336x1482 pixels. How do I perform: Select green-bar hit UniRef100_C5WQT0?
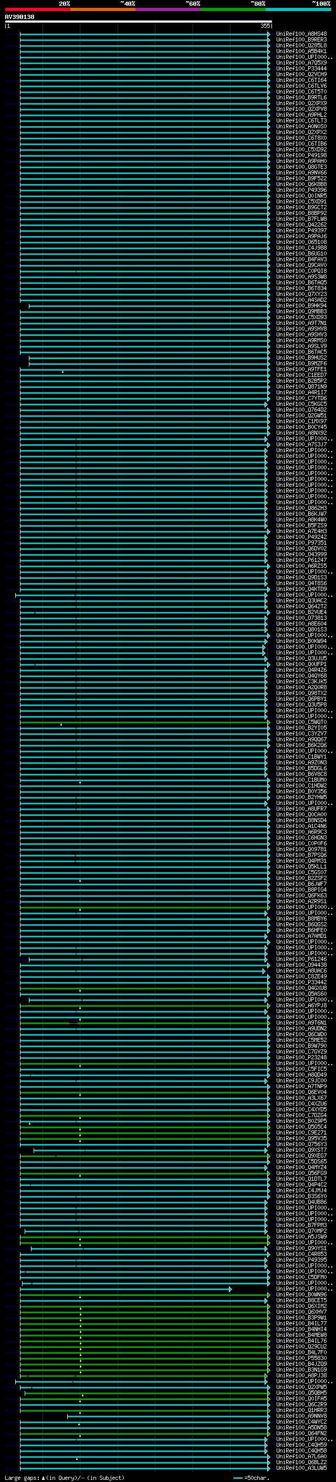(301, 722)
